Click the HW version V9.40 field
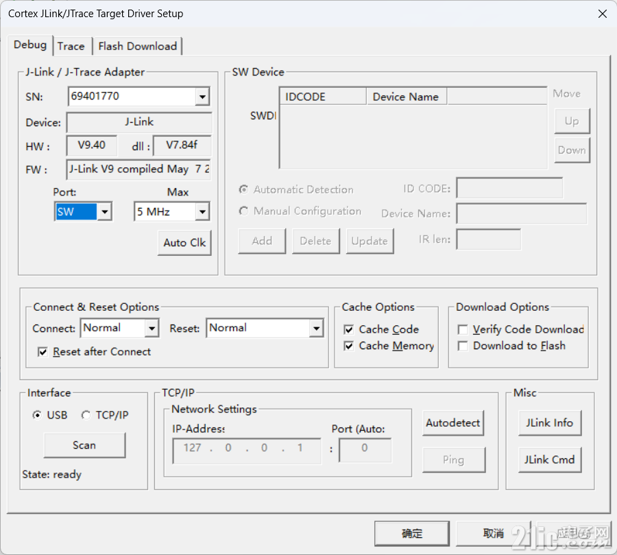 click(92, 145)
